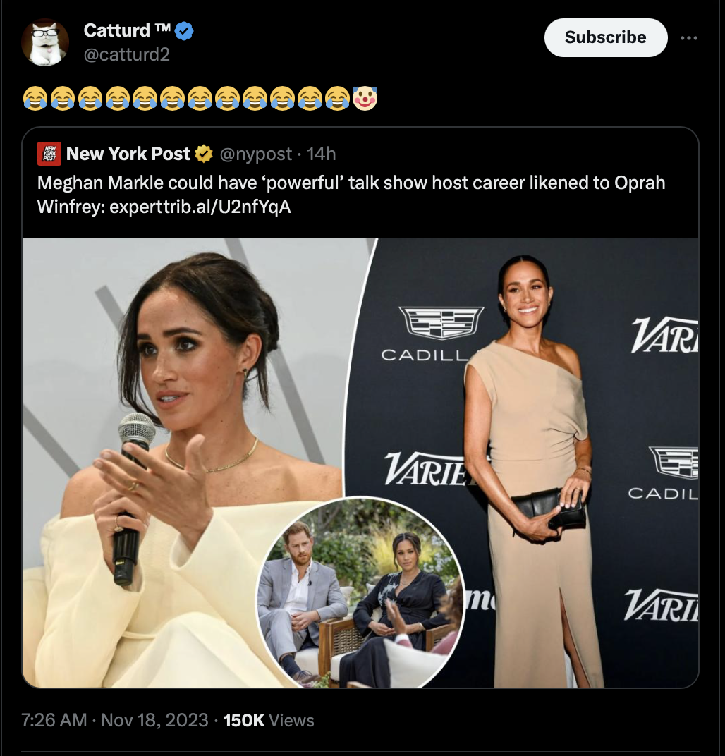This screenshot has width=725, height=756.
Task: Subscribe to Catturd
Action: tap(605, 37)
